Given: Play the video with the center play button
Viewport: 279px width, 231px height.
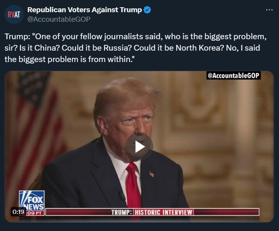Looking at the screenshot, I should click(139, 147).
